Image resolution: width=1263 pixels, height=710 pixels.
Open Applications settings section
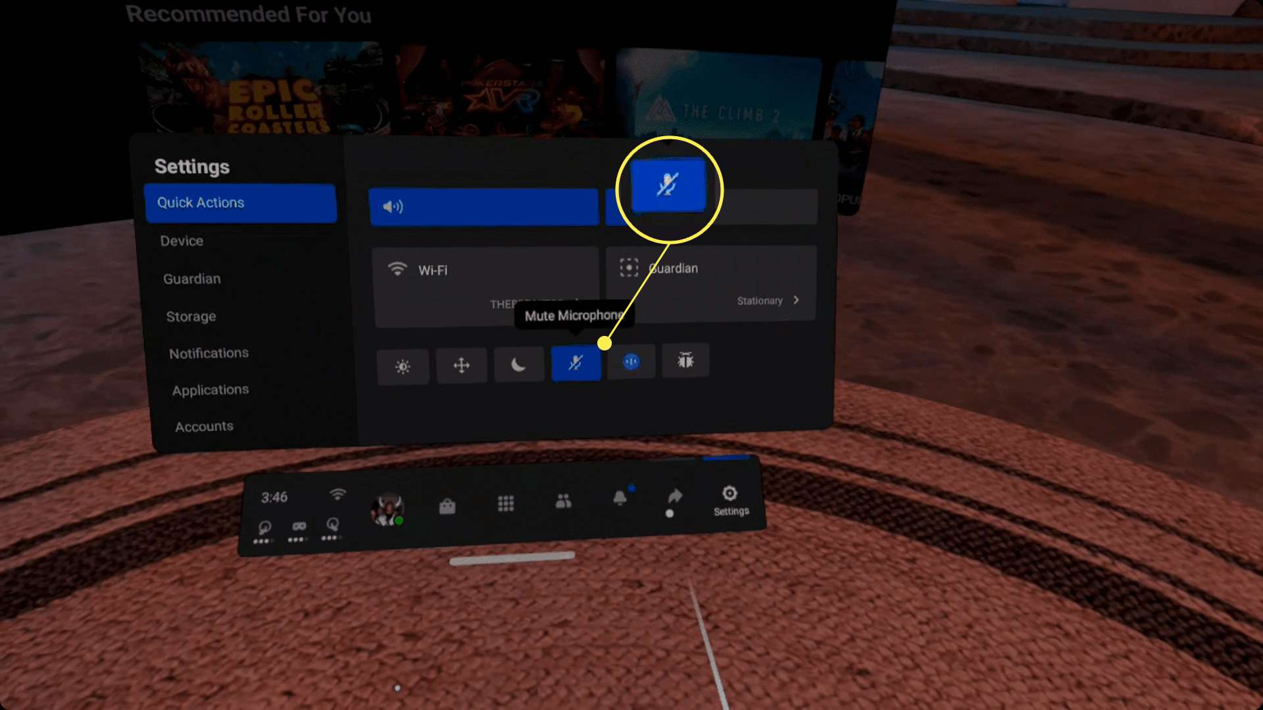click(210, 389)
